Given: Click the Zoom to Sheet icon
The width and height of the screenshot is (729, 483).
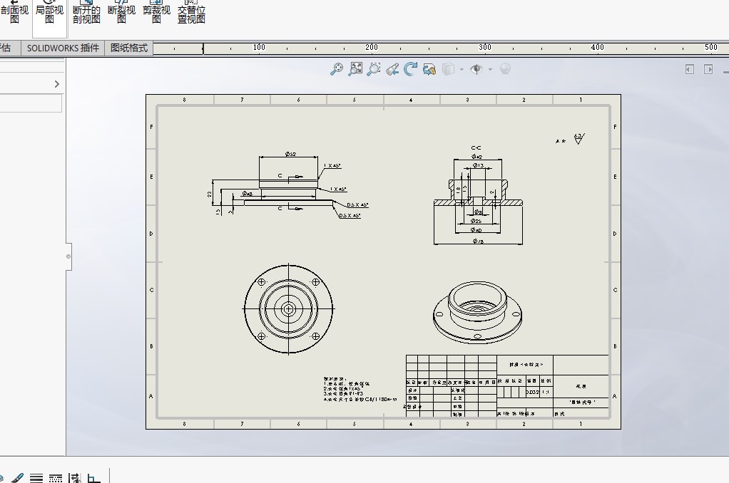Looking at the screenshot, I should point(355,69).
